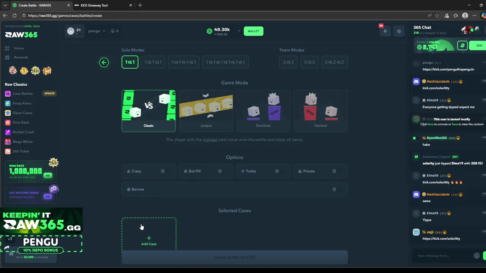Click Create Battle button
The image size is (486, 273).
(x=235, y=257)
